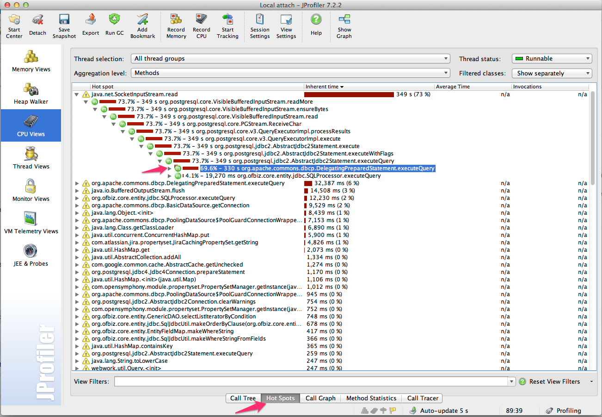The image size is (602, 417).
Task: Click the Save Snapshot icon
Action: click(x=64, y=26)
